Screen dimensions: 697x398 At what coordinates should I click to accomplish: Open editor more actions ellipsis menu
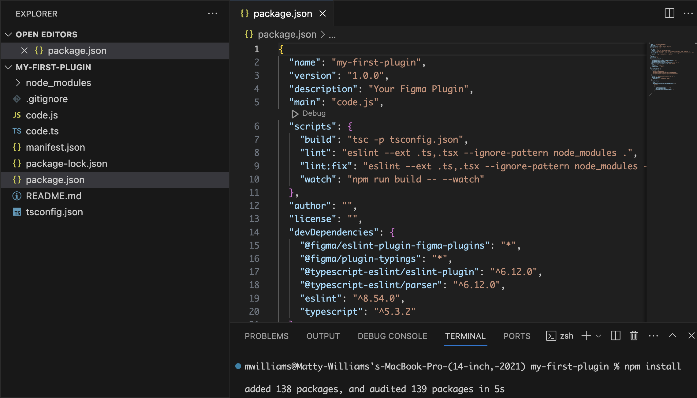click(688, 13)
